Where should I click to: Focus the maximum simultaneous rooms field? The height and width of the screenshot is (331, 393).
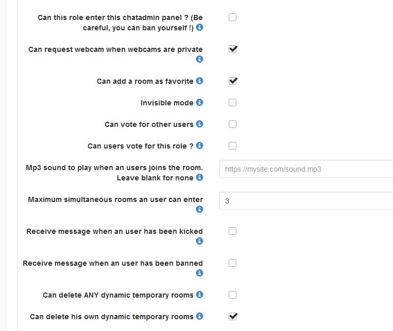(x=306, y=201)
